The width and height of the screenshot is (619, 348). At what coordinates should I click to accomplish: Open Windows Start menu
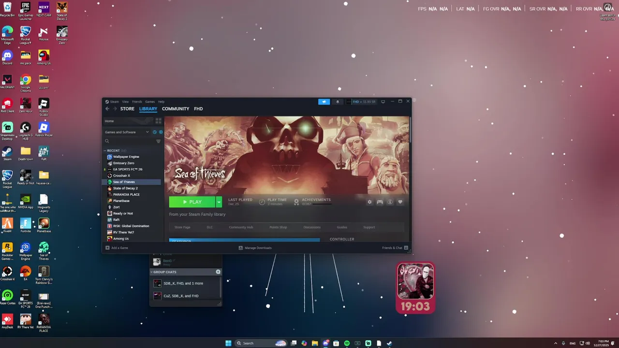tap(228, 343)
